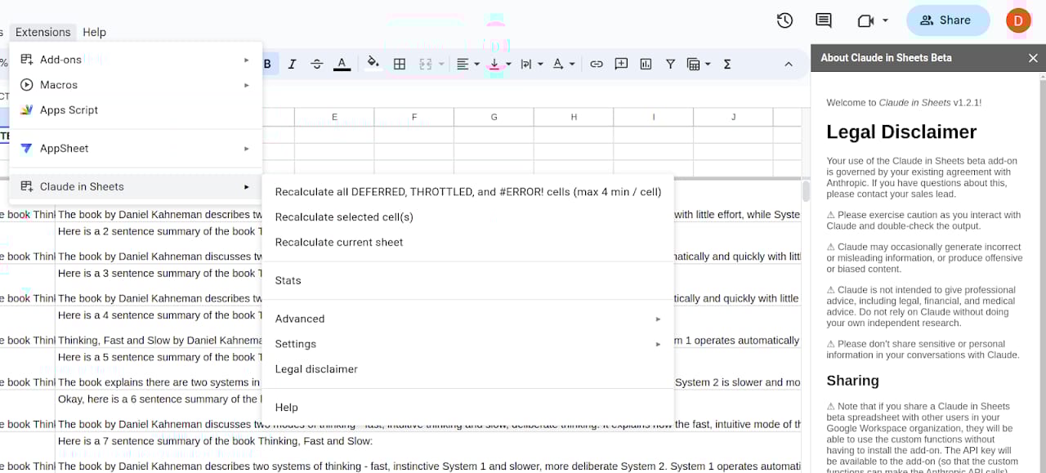Choose Recalculate current sheet

(468, 243)
